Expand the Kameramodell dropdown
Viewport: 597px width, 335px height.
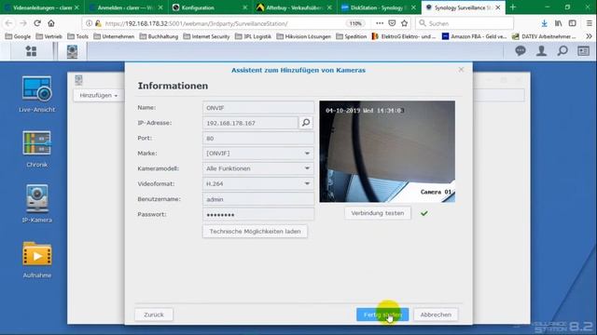point(307,168)
